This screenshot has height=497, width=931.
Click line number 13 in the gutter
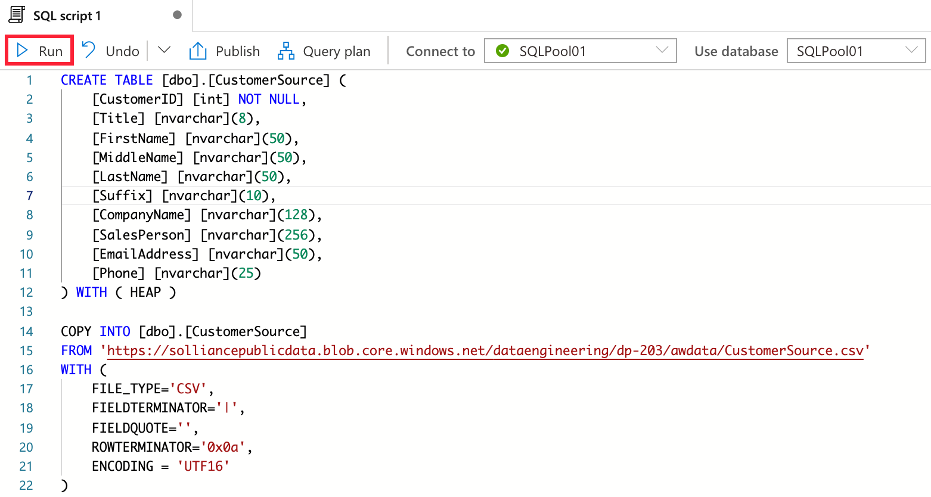pyautogui.click(x=26, y=311)
